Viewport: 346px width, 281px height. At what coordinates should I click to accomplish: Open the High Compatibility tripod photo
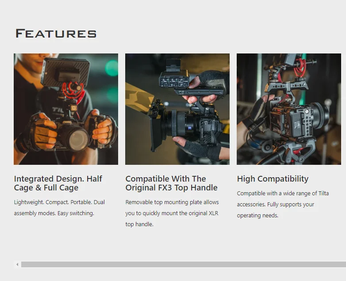pos(289,109)
